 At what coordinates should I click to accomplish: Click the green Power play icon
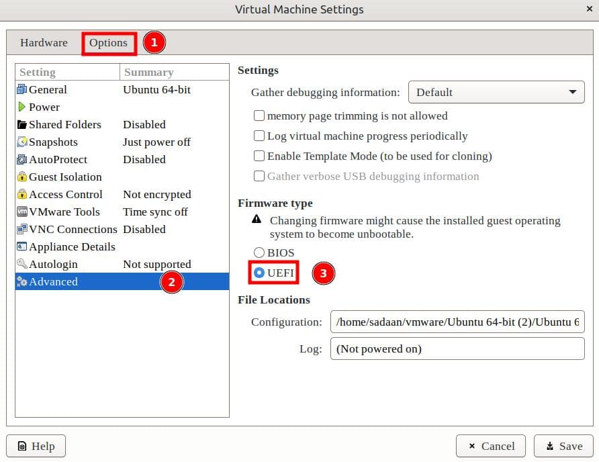tap(21, 107)
